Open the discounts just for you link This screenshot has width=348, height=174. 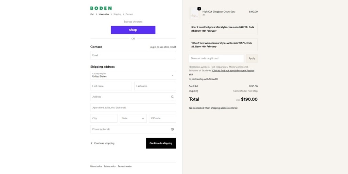(x=233, y=71)
